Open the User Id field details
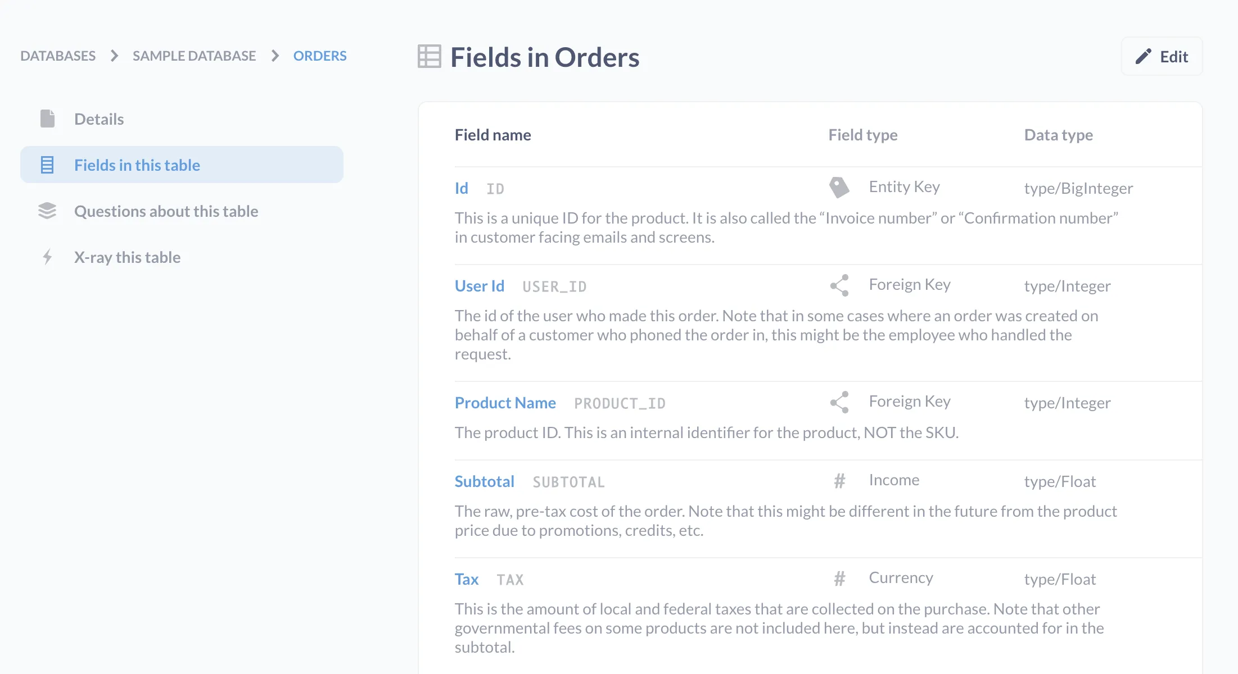This screenshot has height=674, width=1238. click(x=479, y=286)
